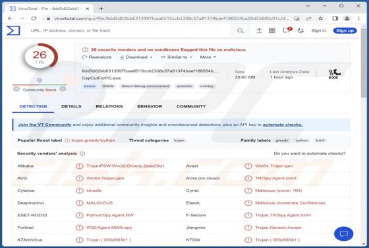Click the security vendors' analysis info icon

click(x=82, y=154)
